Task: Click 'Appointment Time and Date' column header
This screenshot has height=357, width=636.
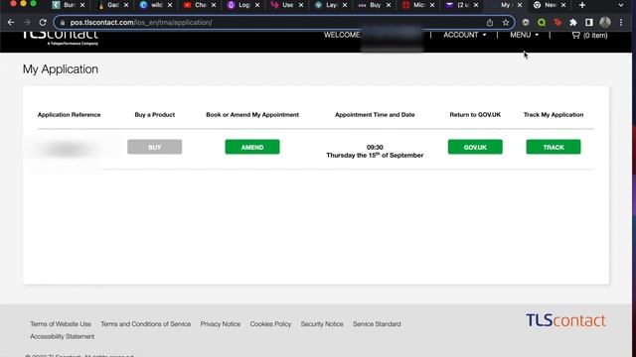Action: tap(375, 115)
